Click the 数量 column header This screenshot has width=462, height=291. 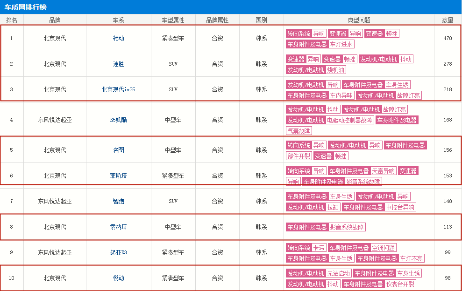(x=448, y=20)
